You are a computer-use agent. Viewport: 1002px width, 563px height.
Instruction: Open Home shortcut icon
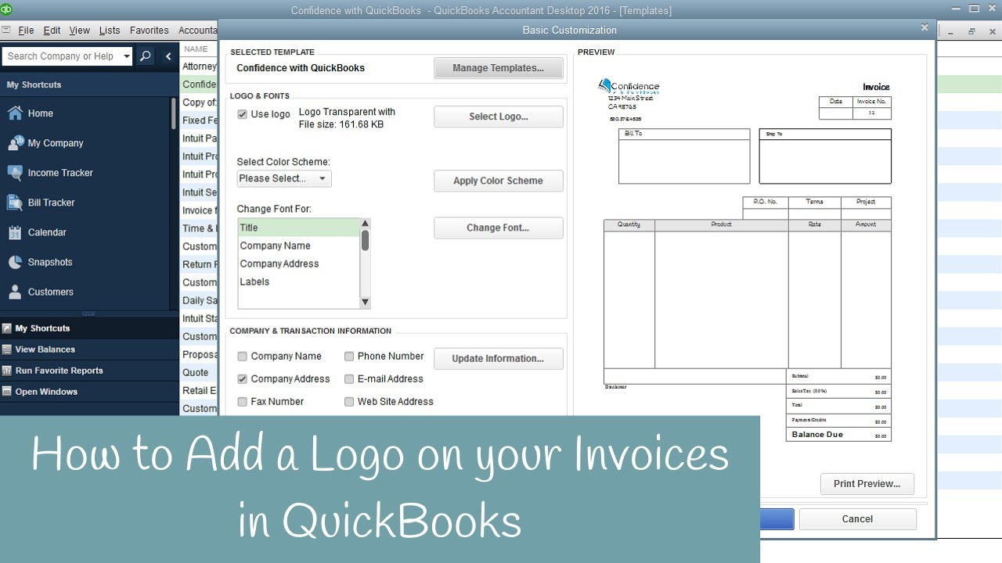tap(15, 113)
